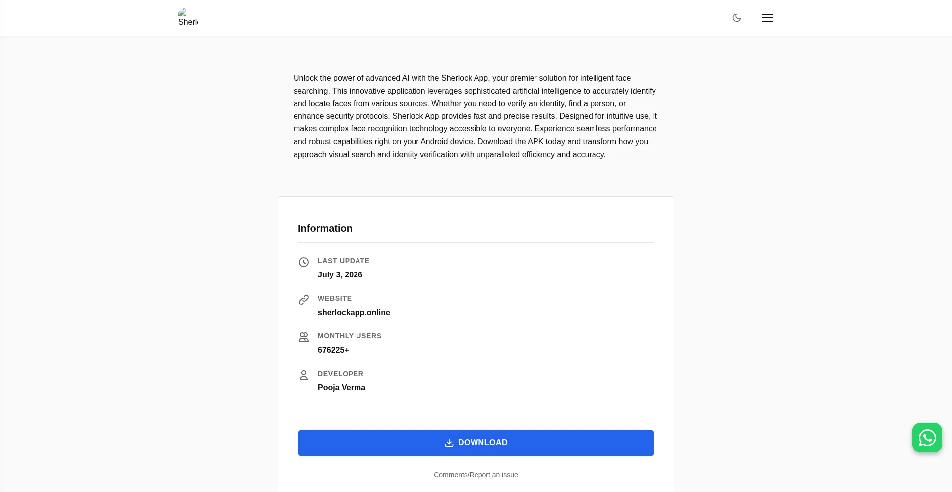Click the LAST UPDATE label
This screenshot has width=952, height=492.
tap(344, 261)
